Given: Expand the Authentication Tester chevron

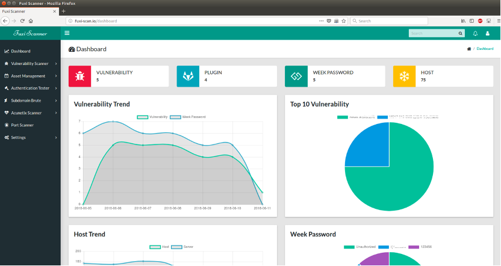Looking at the screenshot, I should pos(56,88).
